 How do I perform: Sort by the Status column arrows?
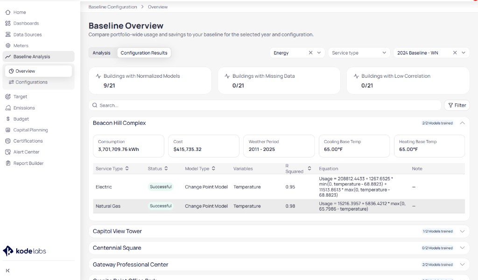point(166,168)
